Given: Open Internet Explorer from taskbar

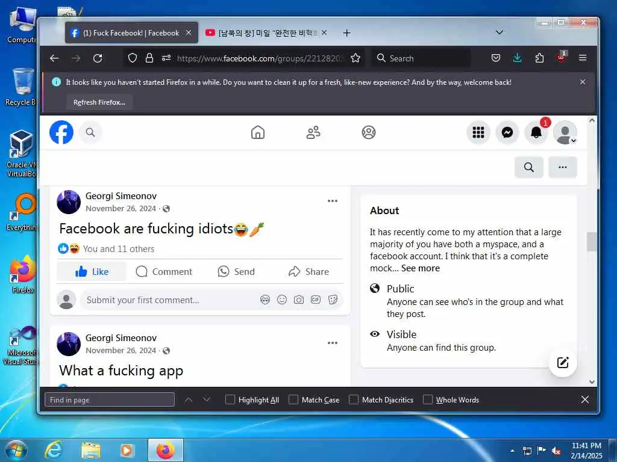Looking at the screenshot, I should (54, 450).
